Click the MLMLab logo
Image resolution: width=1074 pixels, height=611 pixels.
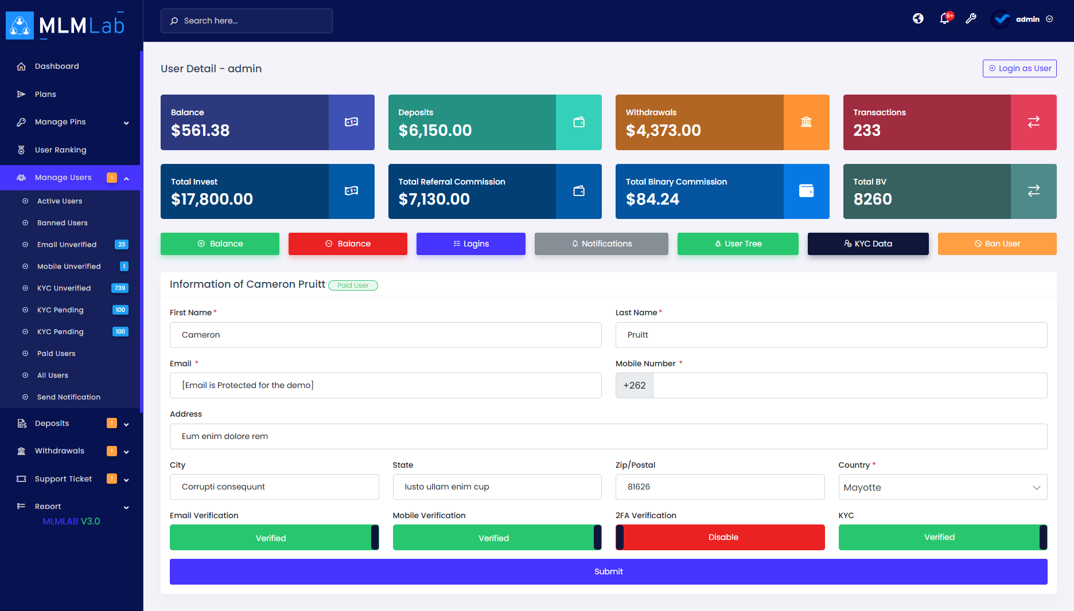(x=65, y=25)
